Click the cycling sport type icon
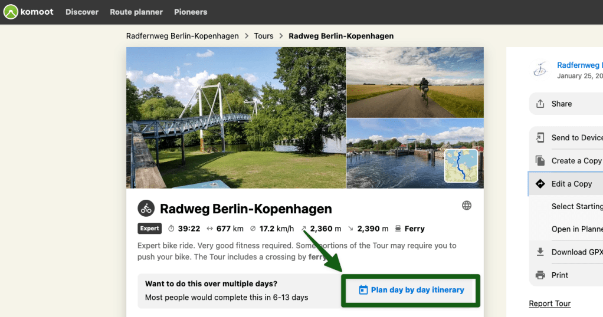The height and width of the screenshot is (317, 603). coord(146,209)
